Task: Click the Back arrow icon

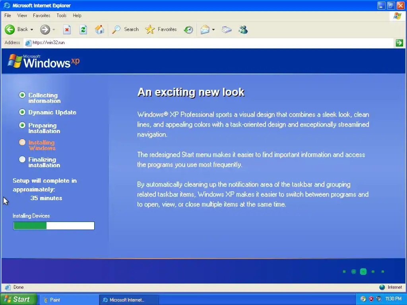Action: 10,29
